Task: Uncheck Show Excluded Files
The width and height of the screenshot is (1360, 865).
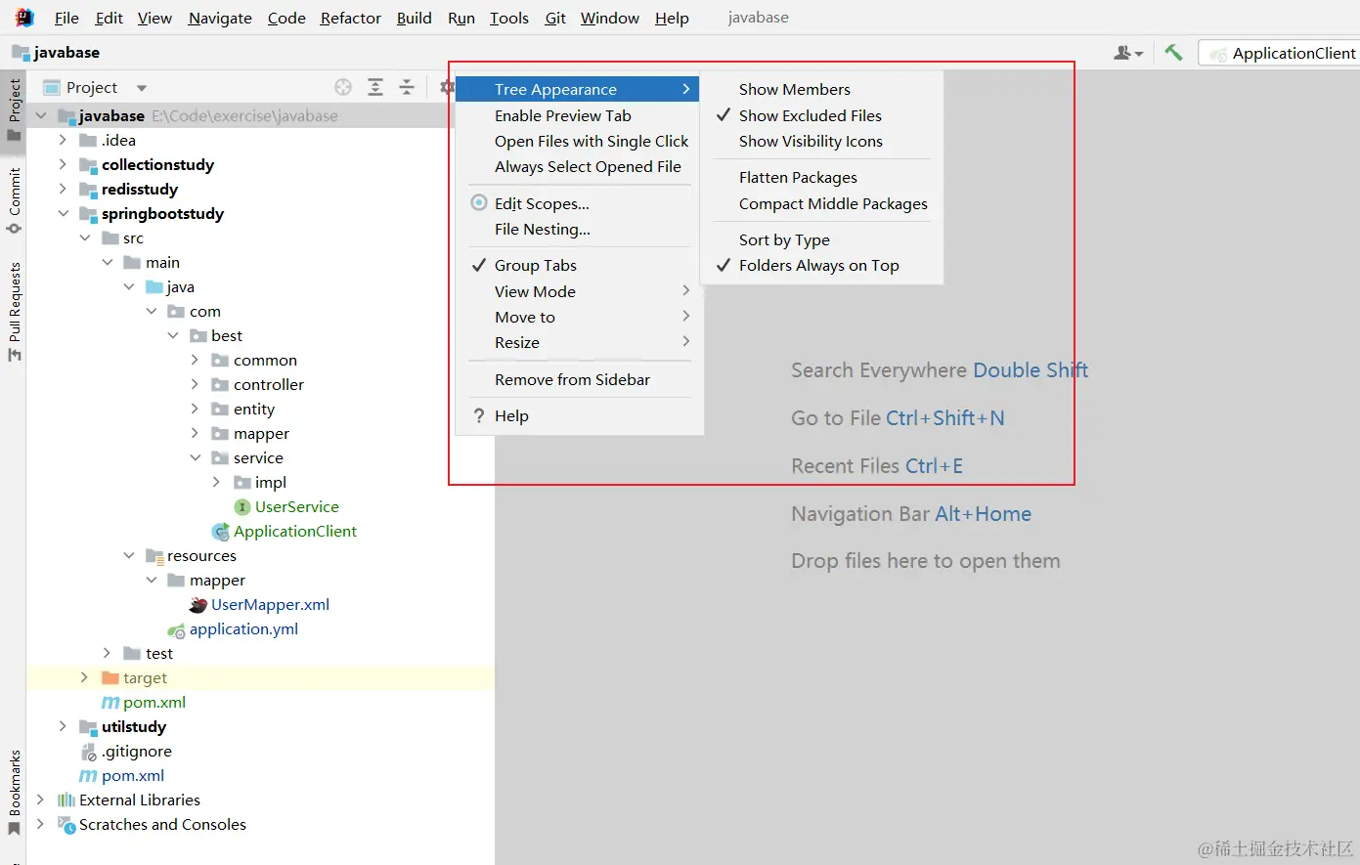Action: 821,115
